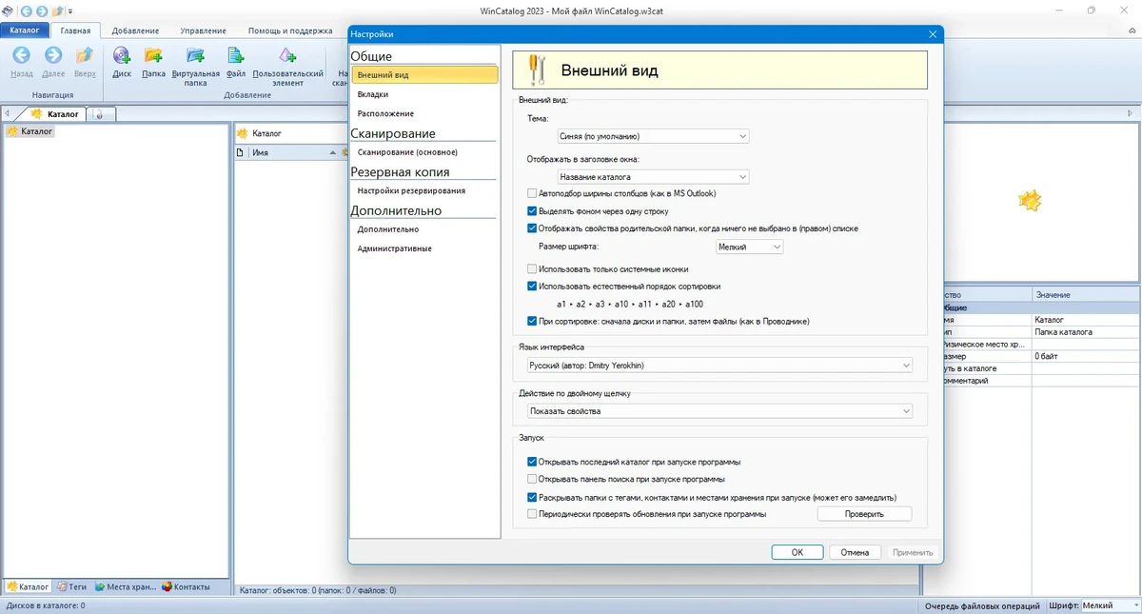The width and height of the screenshot is (1142, 614).
Task: Confirm settings with the OK button
Action: coord(797,552)
